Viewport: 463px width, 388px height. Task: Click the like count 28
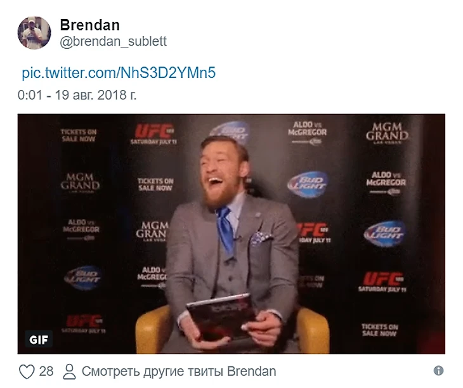[46, 371]
